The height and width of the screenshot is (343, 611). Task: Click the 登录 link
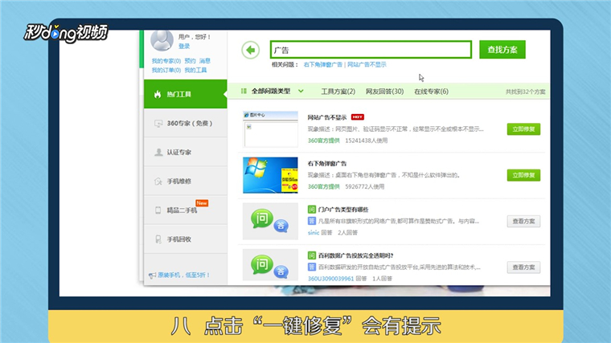184,46
